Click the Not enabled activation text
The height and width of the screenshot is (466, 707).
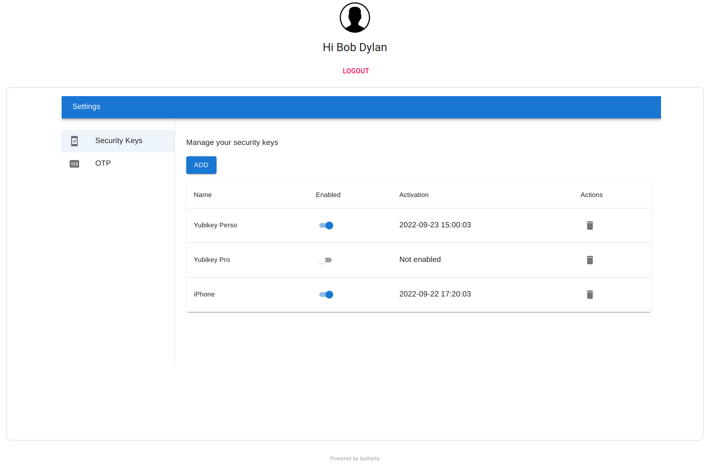coord(420,260)
